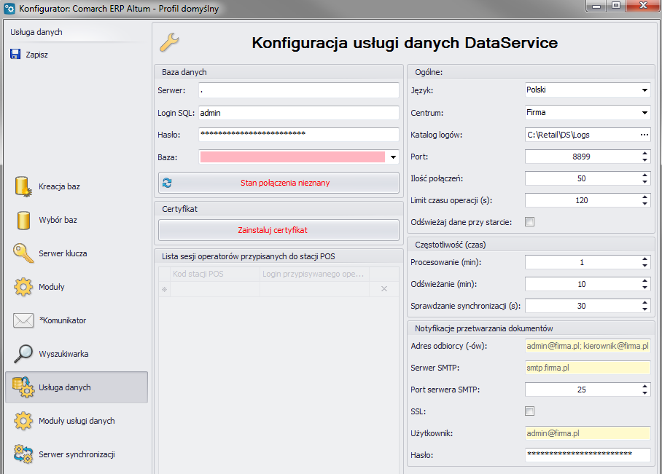Increase Port serwera SMTP value
This screenshot has width=662, height=474.
tap(645, 387)
